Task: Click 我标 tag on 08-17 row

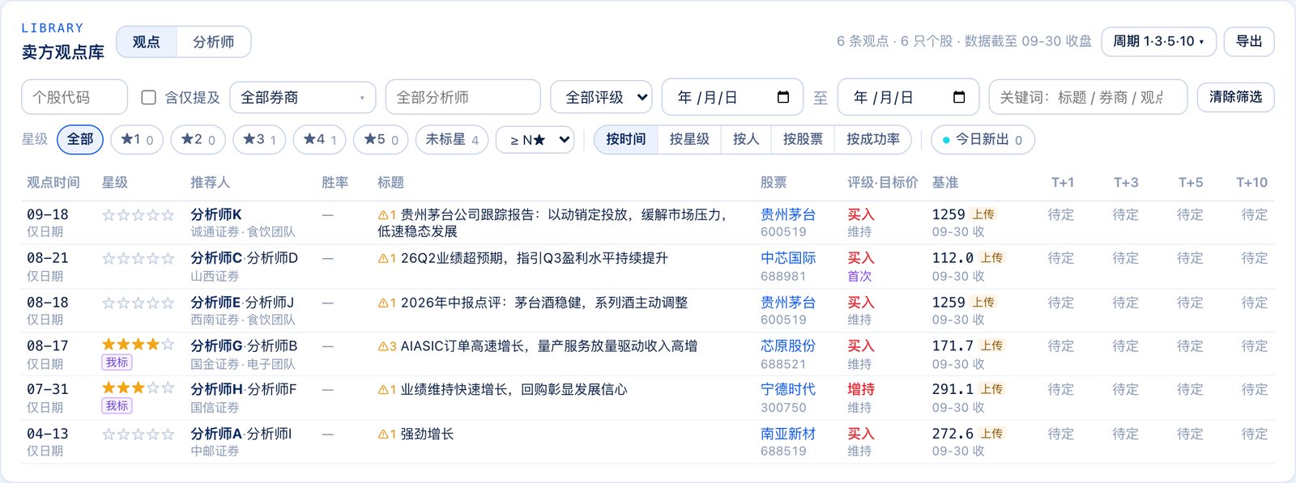Action: click(x=117, y=362)
